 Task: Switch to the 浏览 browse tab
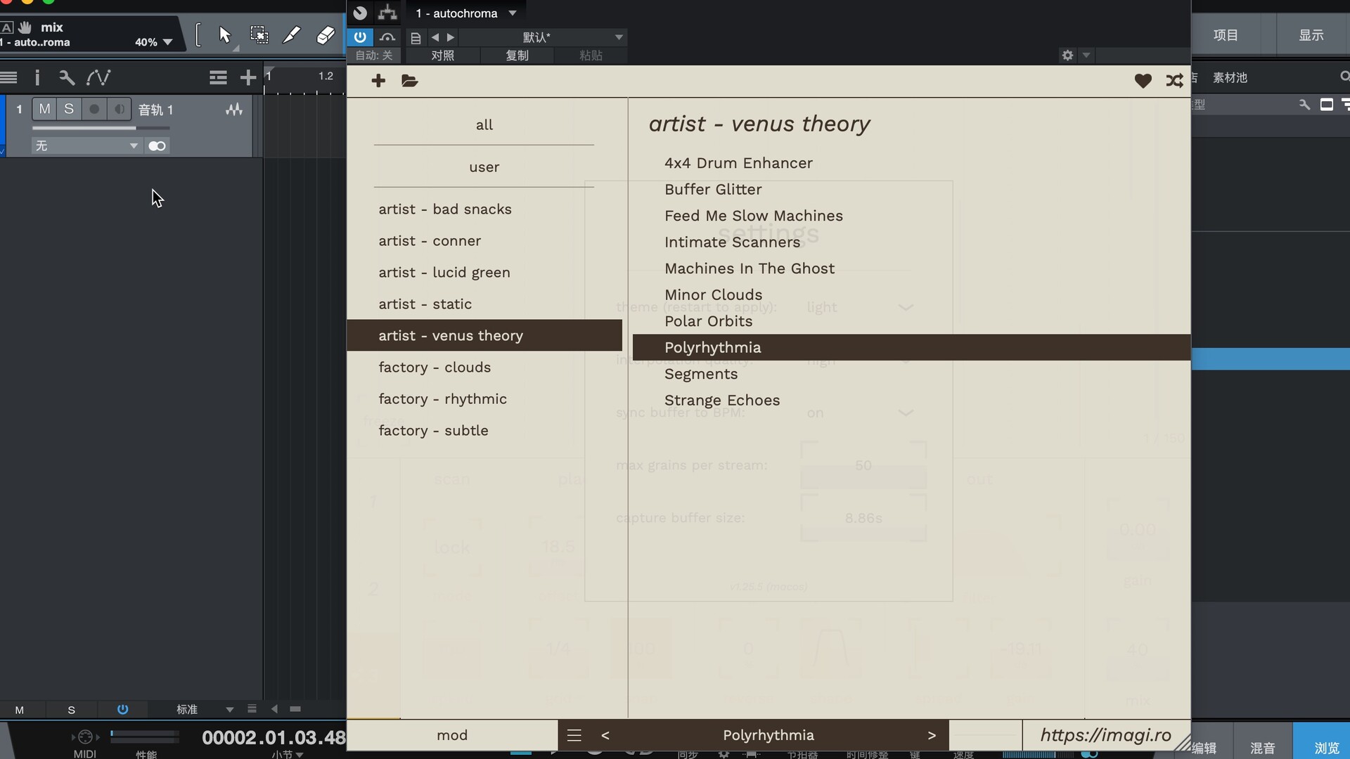pos(1326,748)
